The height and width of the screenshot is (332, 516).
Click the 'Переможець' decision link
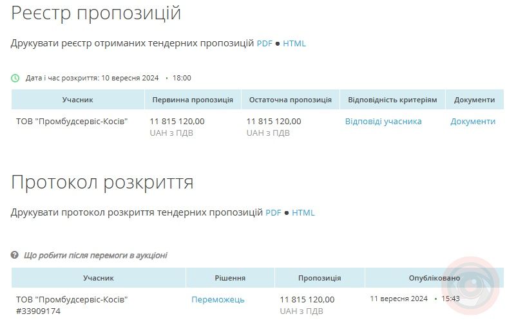218,300
